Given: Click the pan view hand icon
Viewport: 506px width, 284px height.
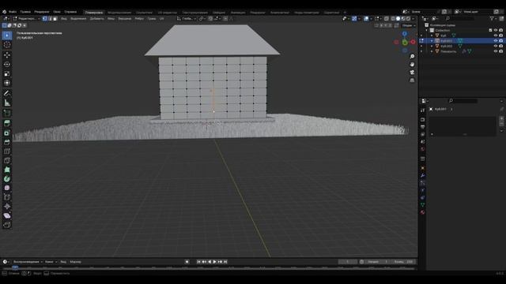Looking at the screenshot, I should (412, 65).
